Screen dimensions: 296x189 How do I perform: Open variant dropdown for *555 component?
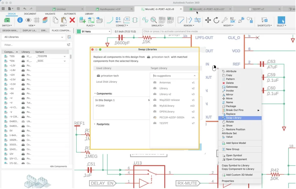pos(64,56)
